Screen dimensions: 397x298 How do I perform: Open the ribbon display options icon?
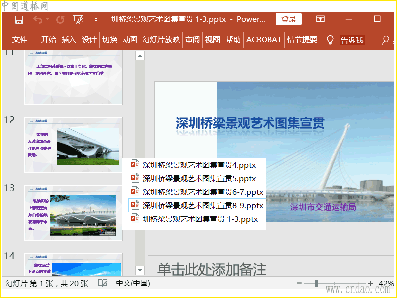tap(321, 19)
